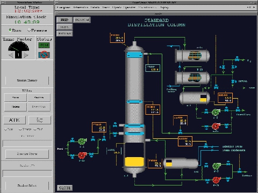
Task: Click the upper feed tray inlet valve
Action: point(115,125)
